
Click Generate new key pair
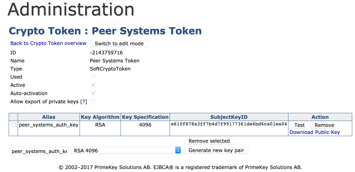pos(216,150)
